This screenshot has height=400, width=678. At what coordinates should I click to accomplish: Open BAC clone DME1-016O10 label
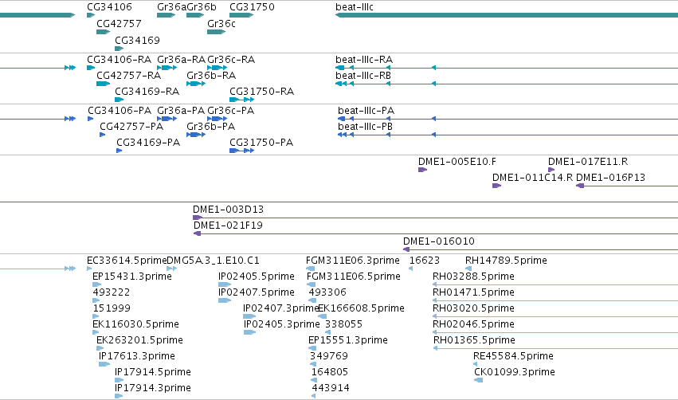439,241
